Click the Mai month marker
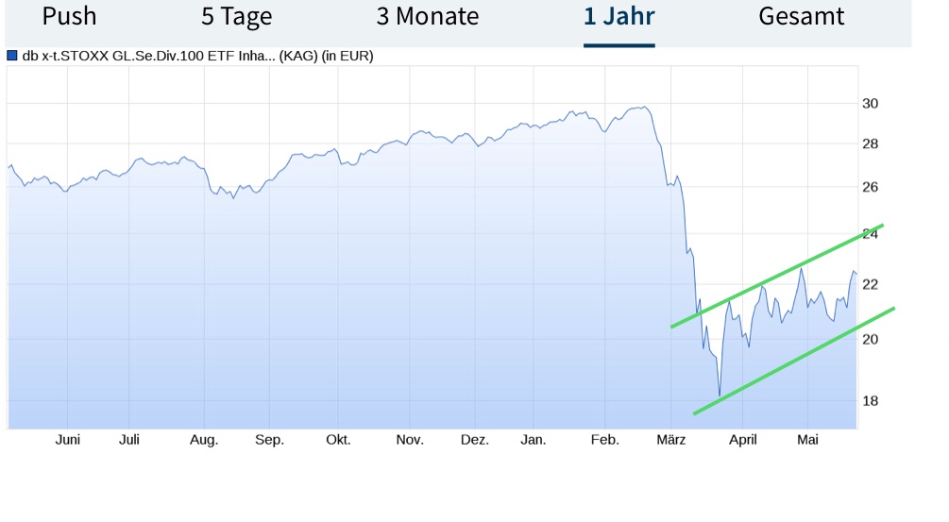The image size is (949, 522). pyautogui.click(x=807, y=440)
